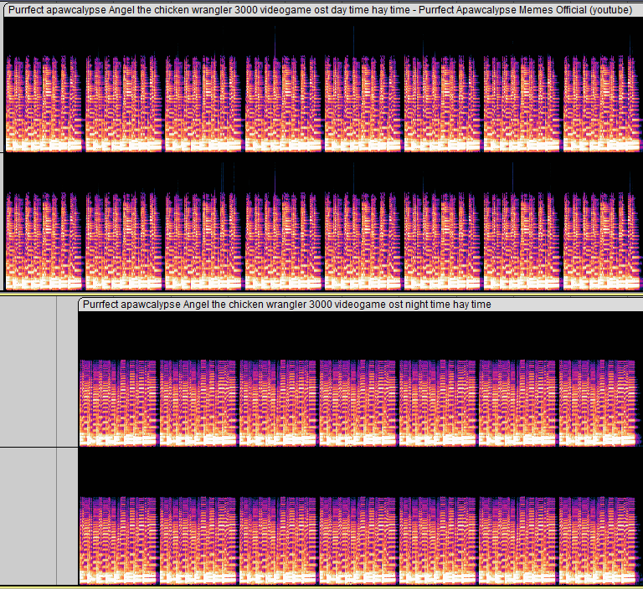Click the divider between day and night tracks
The height and width of the screenshot is (589, 643).
[x=321, y=294]
